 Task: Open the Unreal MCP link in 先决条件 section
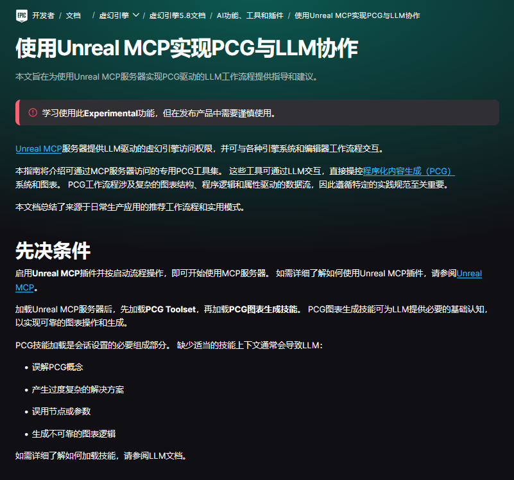(469, 274)
